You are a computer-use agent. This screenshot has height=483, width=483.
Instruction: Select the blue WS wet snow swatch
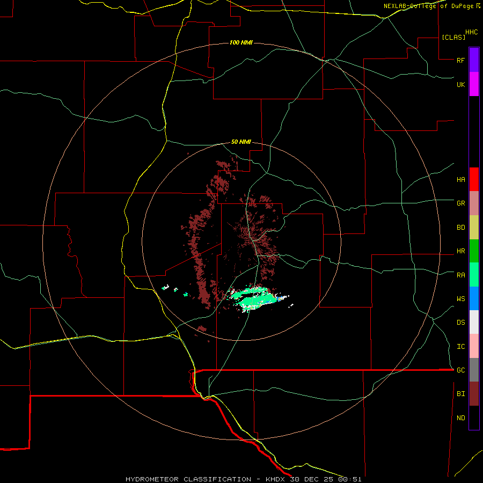click(474, 298)
